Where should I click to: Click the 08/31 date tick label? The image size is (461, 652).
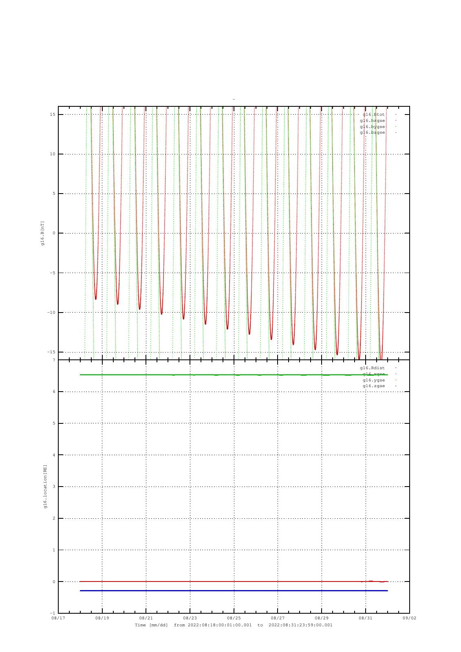point(366,618)
